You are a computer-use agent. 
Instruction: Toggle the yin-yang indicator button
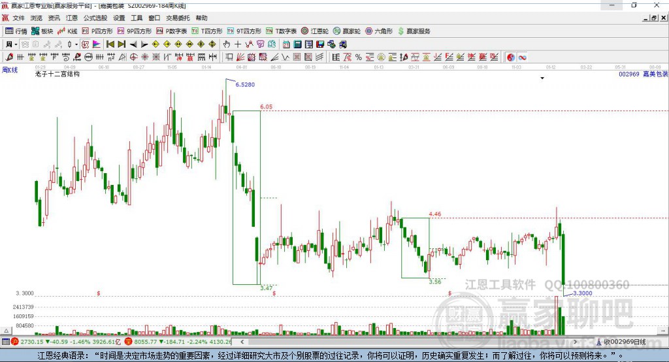511,57
